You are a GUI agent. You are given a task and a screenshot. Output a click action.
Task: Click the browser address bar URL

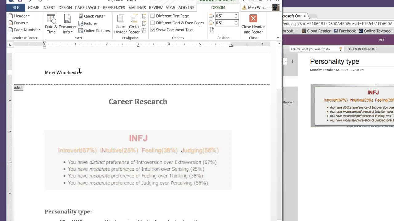click(x=338, y=24)
